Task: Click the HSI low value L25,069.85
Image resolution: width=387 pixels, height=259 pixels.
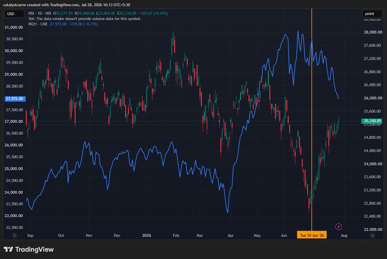Action: click(x=106, y=13)
